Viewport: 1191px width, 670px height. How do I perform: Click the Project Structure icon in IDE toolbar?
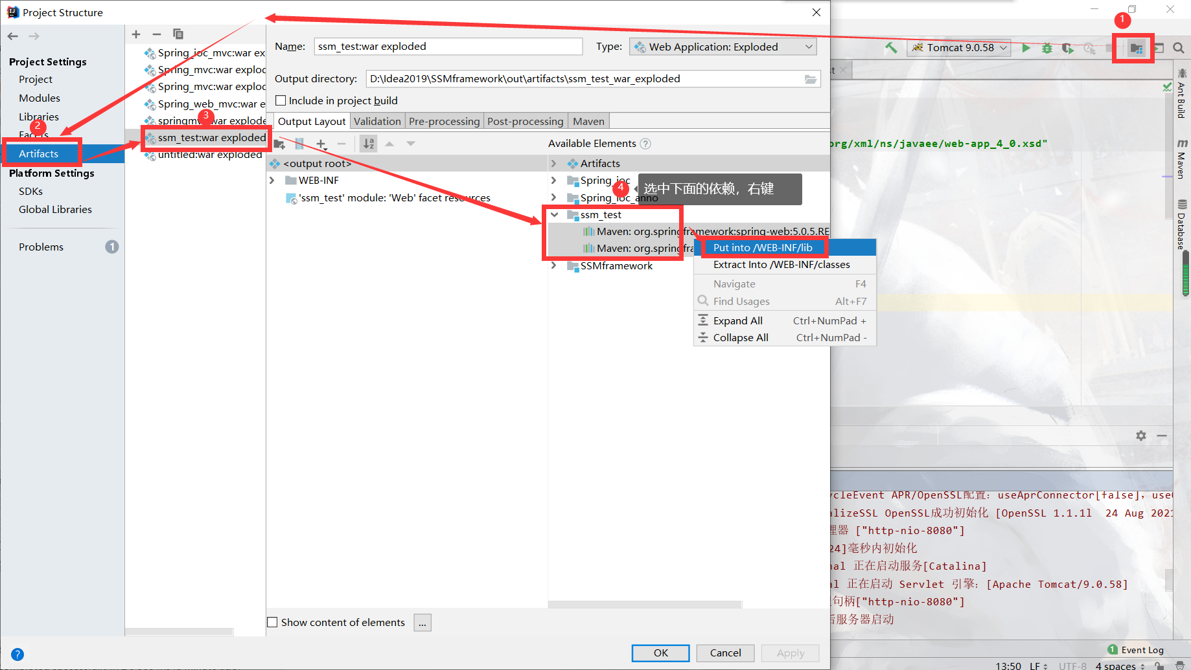tap(1136, 48)
